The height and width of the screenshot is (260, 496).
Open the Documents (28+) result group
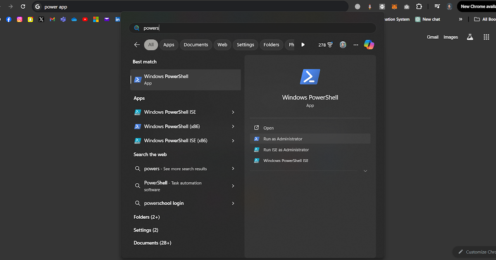153,243
